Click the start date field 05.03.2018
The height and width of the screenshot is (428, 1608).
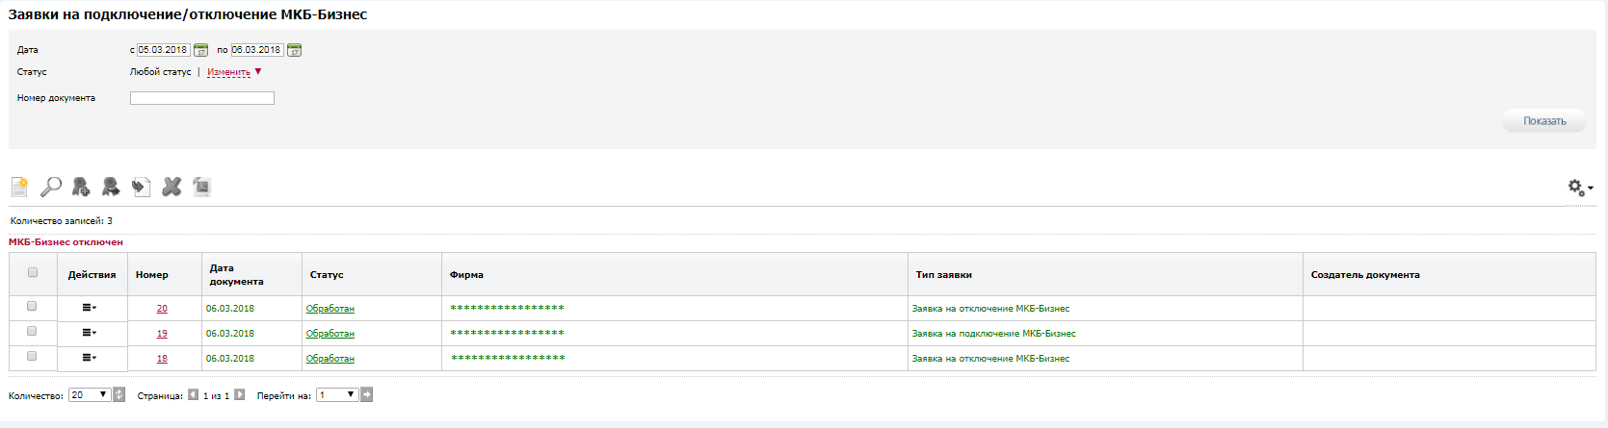(x=163, y=50)
